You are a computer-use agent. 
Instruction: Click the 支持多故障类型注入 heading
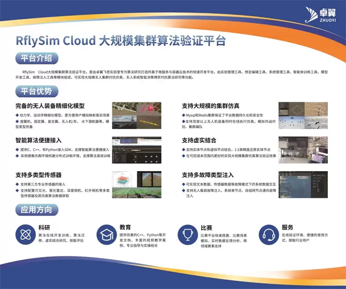[208, 174]
